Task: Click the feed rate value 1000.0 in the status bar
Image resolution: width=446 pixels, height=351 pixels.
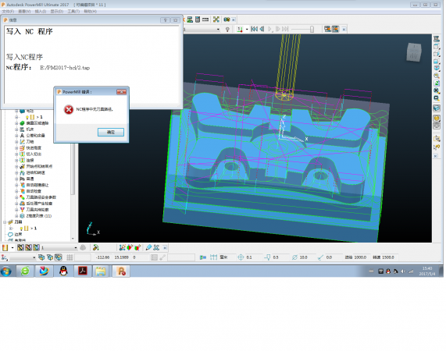Action: pos(360,257)
